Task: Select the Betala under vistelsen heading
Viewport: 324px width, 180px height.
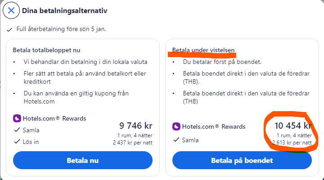Action: point(203,50)
